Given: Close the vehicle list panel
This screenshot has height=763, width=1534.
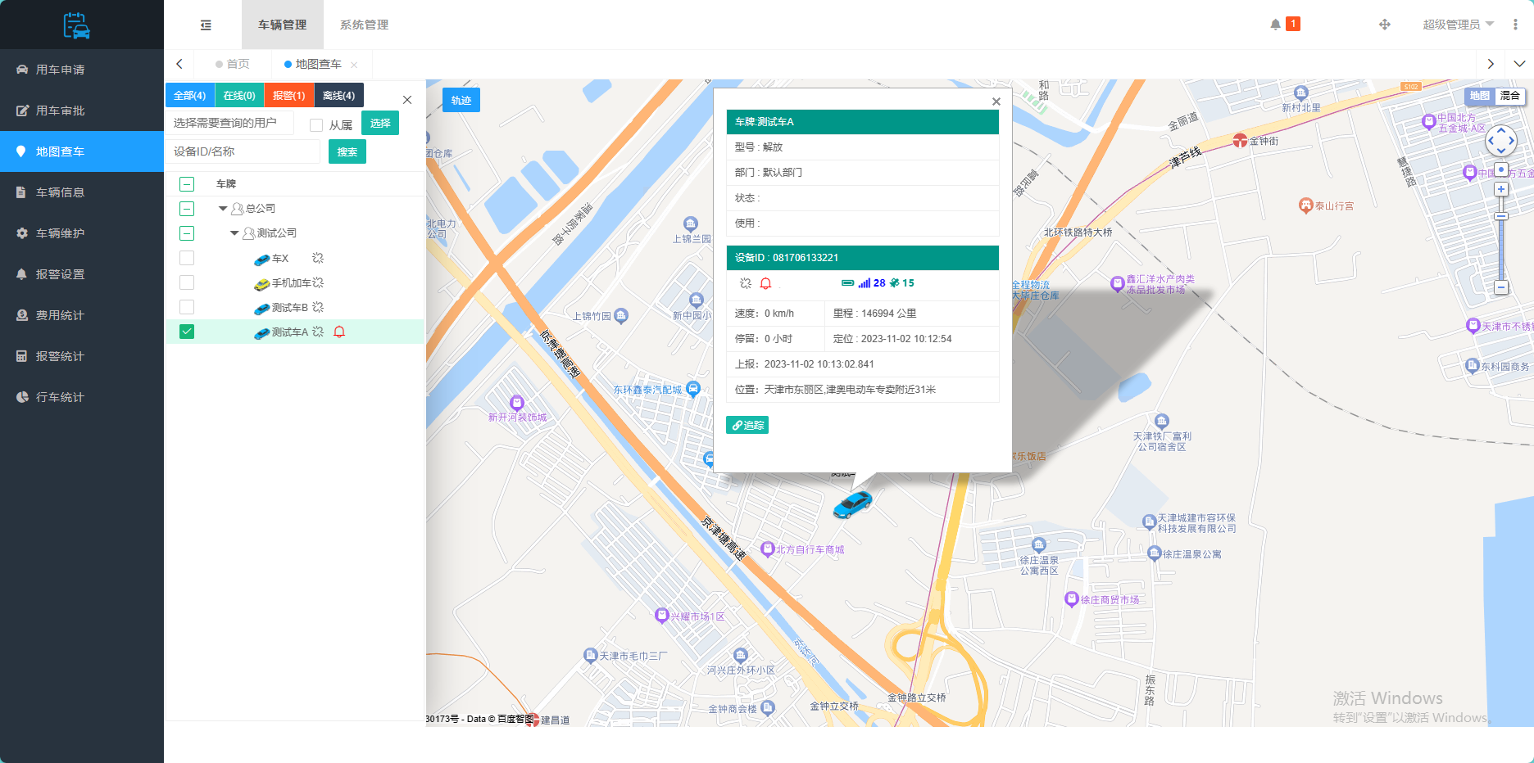Looking at the screenshot, I should point(407,100).
